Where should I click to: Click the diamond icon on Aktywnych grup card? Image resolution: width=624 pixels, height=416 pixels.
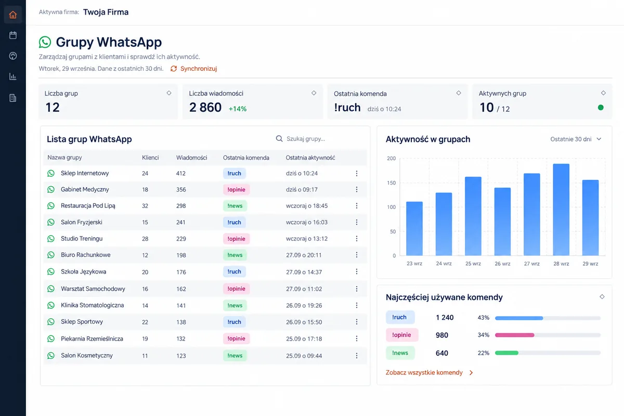603,93
